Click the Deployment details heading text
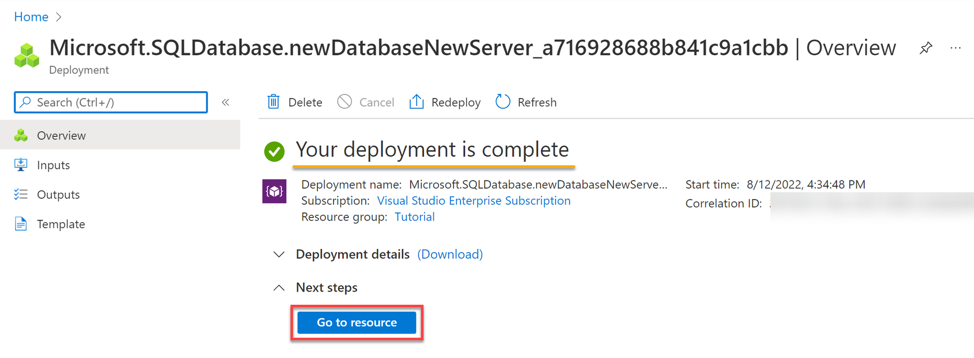This screenshot has width=974, height=358. tap(353, 254)
